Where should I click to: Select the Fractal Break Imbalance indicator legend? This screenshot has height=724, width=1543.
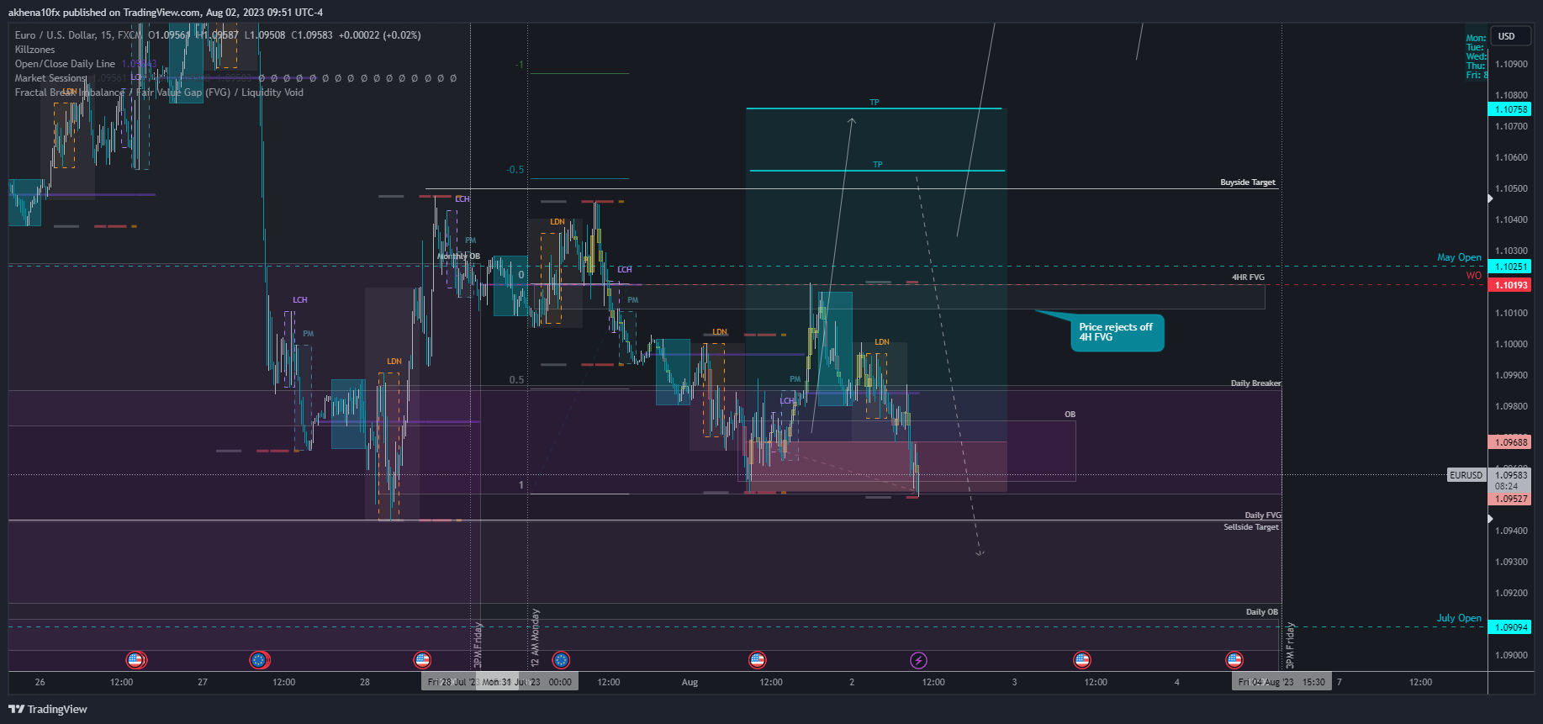(x=159, y=92)
